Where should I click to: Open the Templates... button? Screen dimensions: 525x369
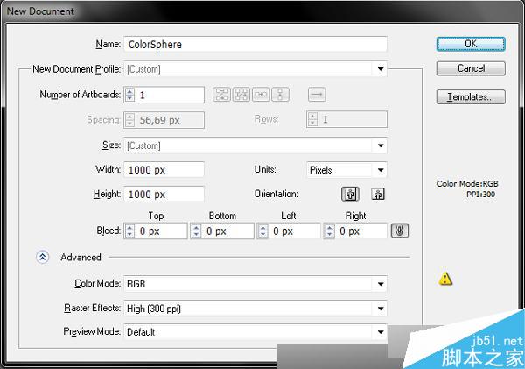click(x=471, y=97)
